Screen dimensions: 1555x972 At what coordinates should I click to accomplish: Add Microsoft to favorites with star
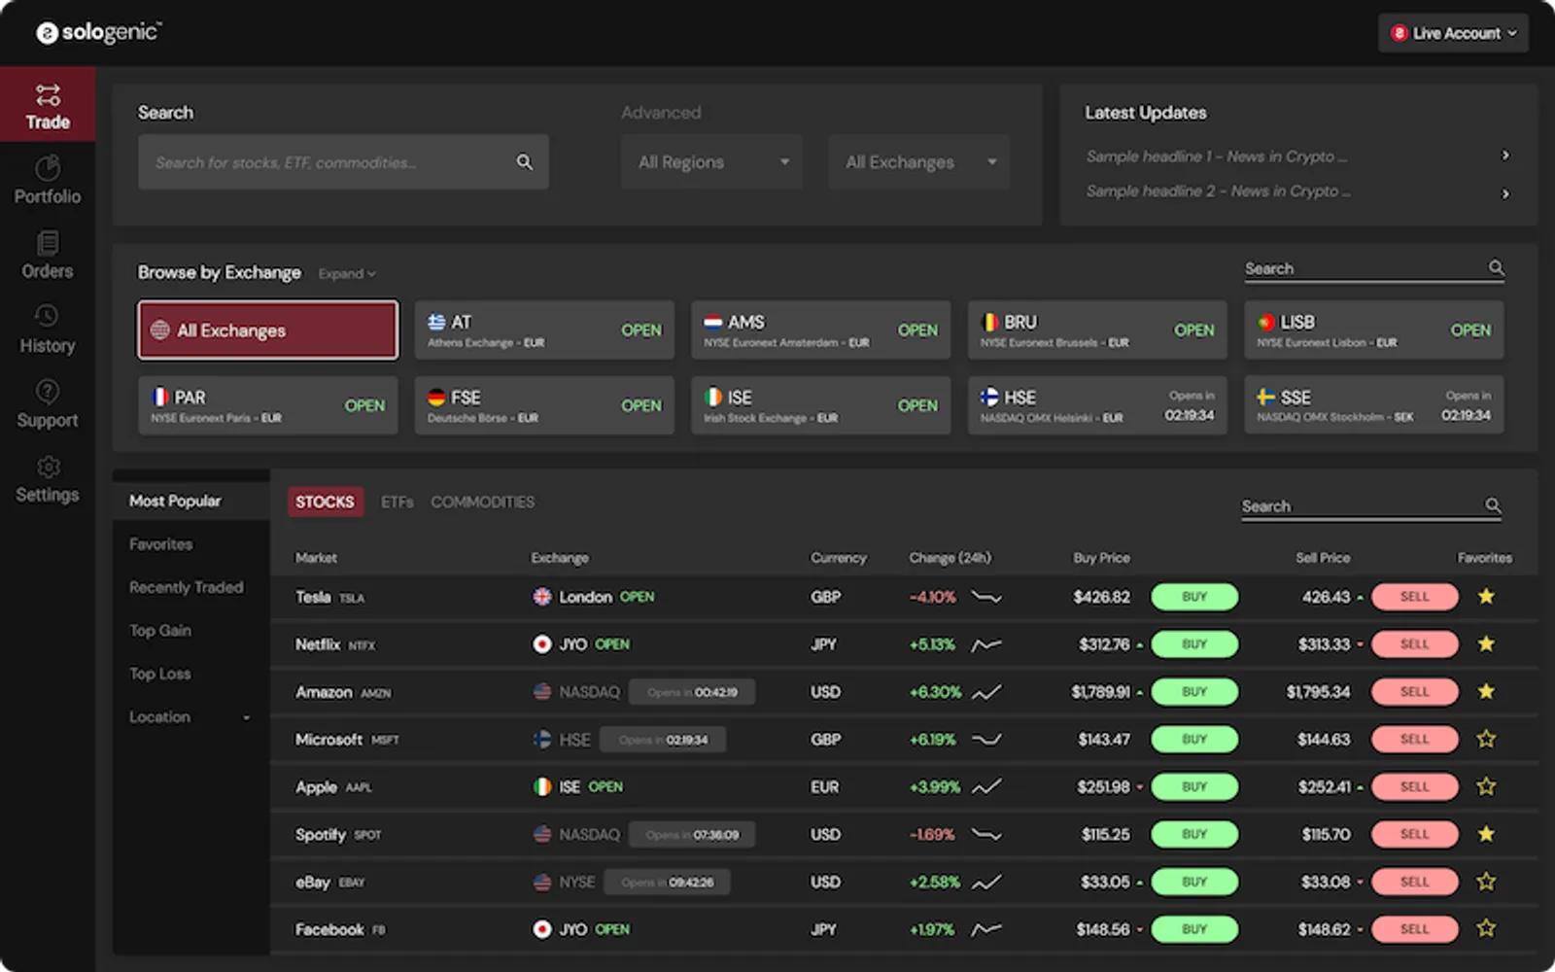click(1486, 739)
